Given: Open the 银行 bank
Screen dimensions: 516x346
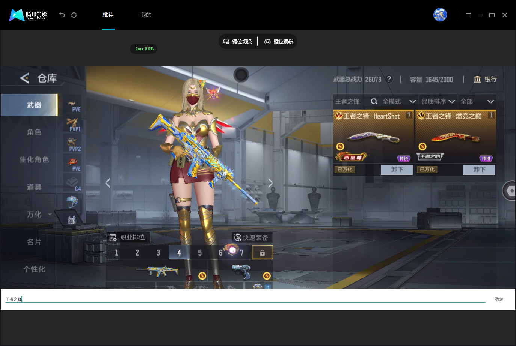Looking at the screenshot, I should pos(485,79).
